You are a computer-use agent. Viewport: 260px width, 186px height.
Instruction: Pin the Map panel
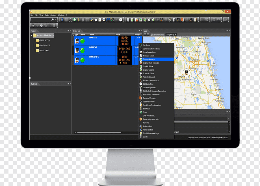(228, 31)
